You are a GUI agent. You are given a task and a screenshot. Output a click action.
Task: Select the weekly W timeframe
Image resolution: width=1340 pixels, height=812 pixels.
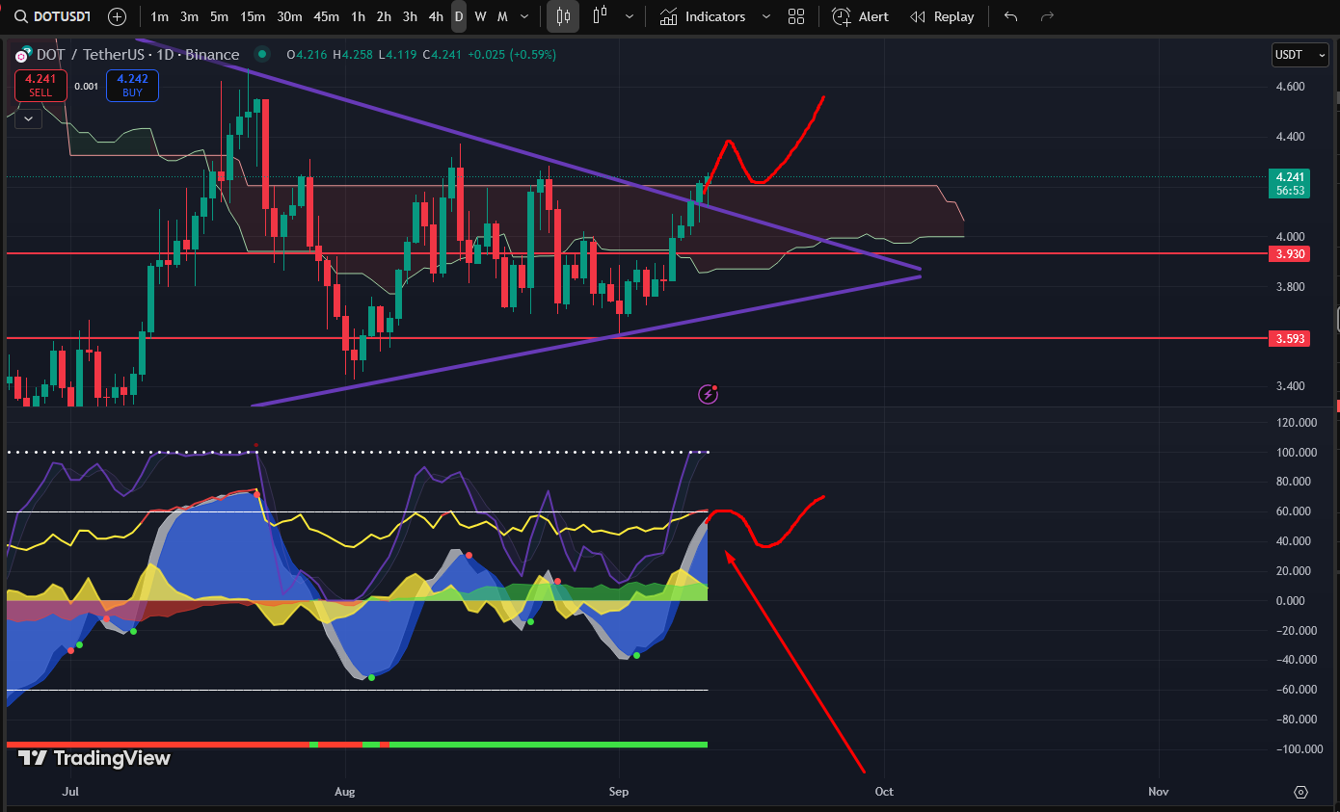[480, 16]
